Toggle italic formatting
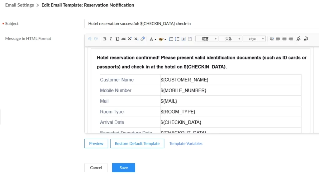Image resolution: width=319 pixels, height=176 pixels. tap(111, 39)
